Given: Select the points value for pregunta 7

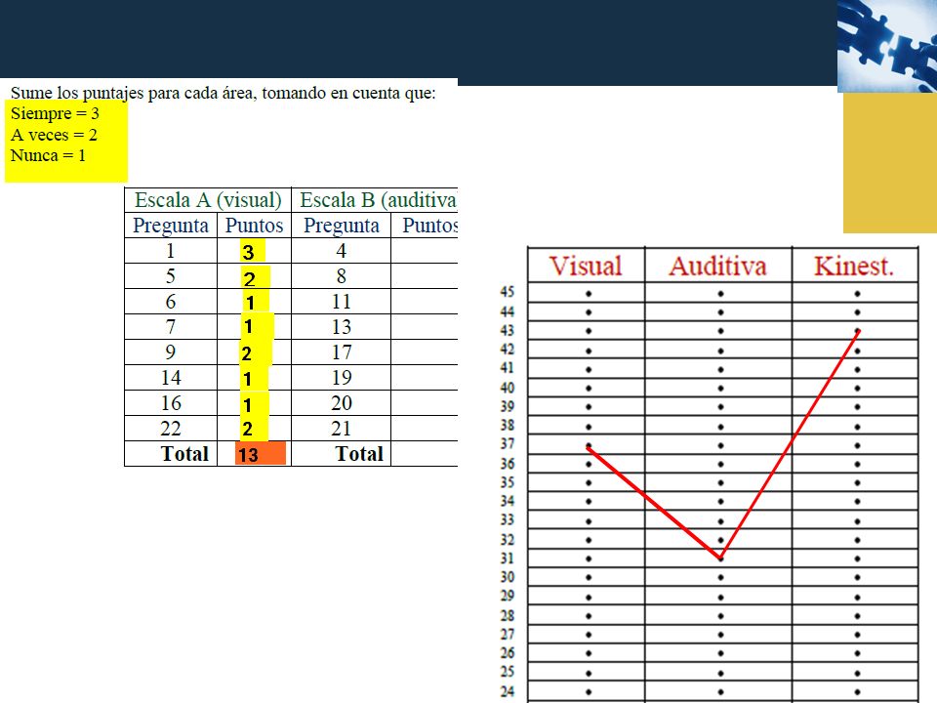Looking at the screenshot, I should click(x=248, y=327).
